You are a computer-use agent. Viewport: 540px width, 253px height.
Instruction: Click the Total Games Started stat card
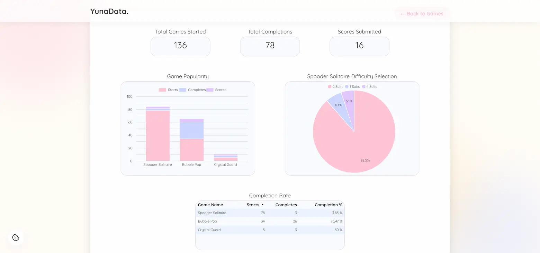(180, 46)
